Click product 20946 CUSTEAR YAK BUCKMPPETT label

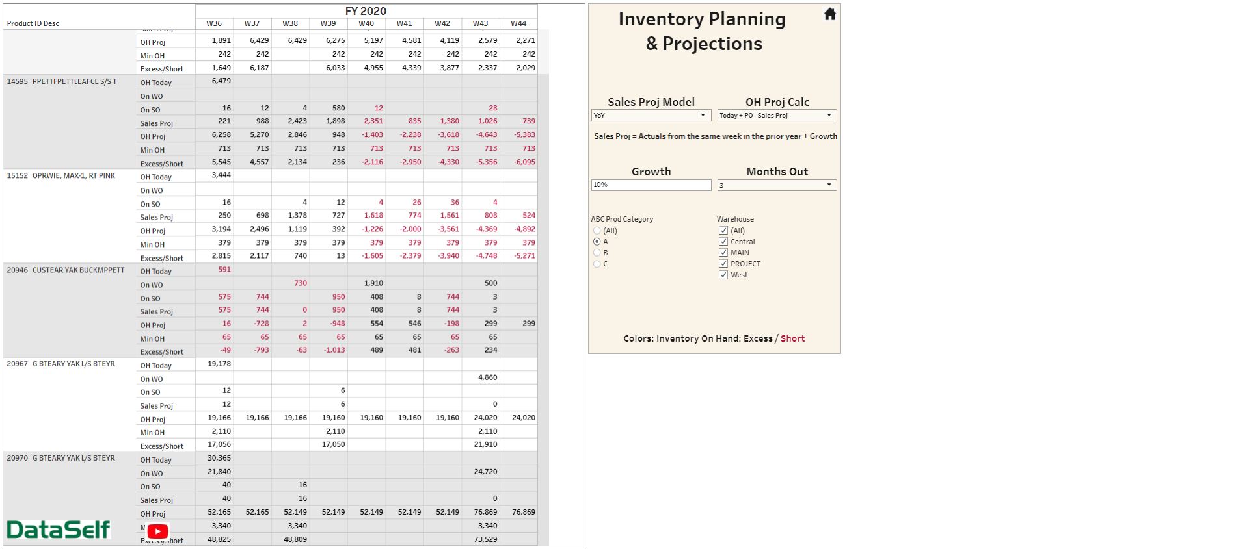click(x=66, y=270)
